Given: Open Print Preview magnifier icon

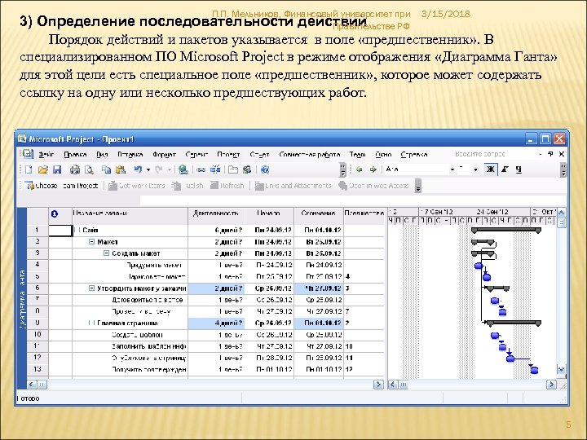Looking at the screenshot, I should tap(89, 169).
